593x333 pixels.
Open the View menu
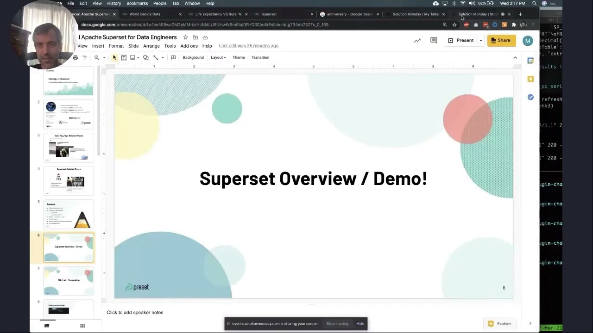tap(82, 46)
